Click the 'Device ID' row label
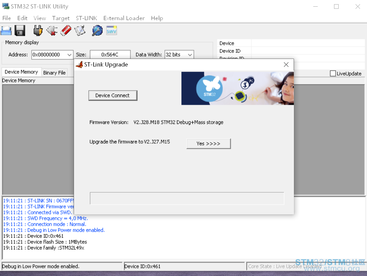 (230, 51)
